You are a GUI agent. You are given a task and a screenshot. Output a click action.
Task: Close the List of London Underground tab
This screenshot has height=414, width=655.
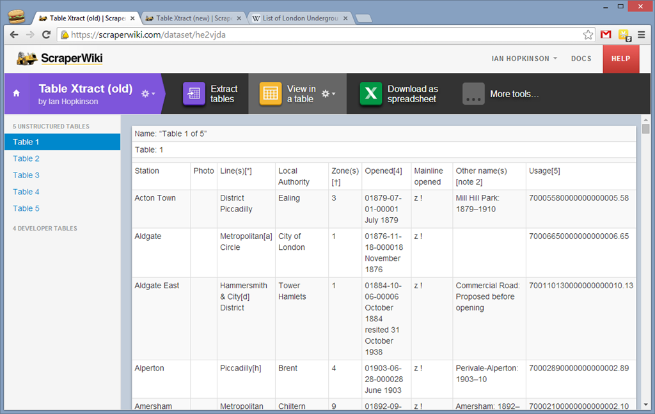(x=345, y=19)
